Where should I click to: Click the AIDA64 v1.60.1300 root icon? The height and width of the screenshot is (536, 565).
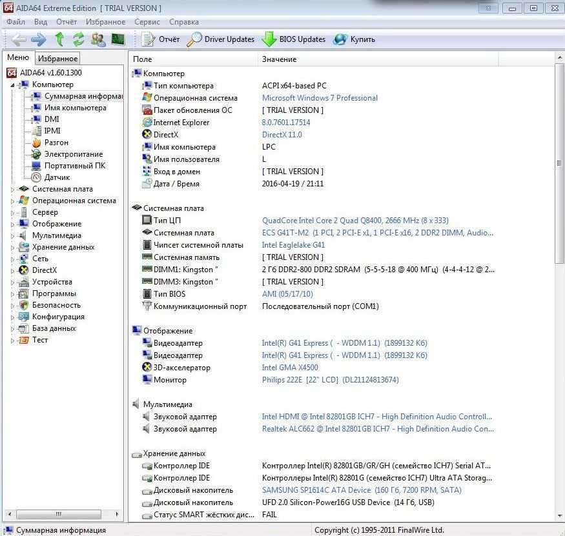(x=12, y=73)
